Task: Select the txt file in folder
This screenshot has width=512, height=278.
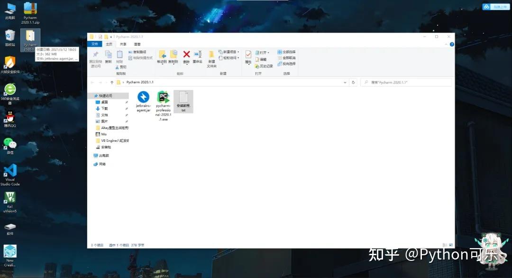Action: pos(183,102)
